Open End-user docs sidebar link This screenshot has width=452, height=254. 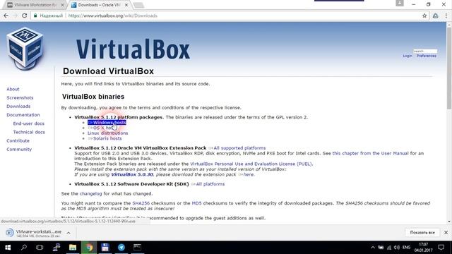tap(28, 123)
